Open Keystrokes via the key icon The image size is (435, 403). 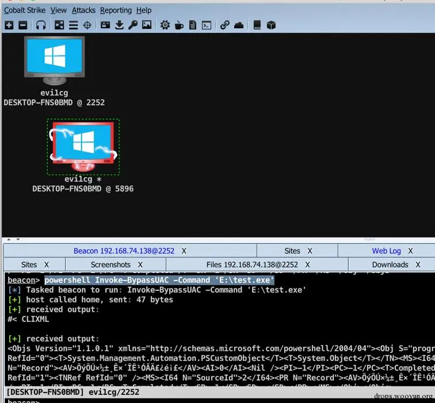(x=133, y=25)
